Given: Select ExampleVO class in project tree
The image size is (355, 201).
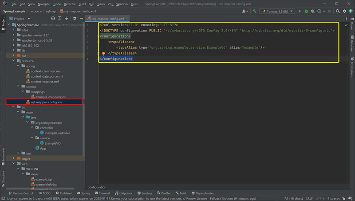Looking at the screenshot, I should pyautogui.click(x=52, y=143).
